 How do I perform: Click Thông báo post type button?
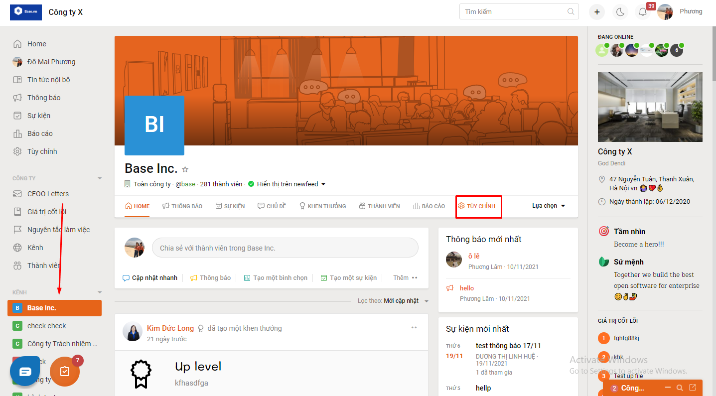pos(210,278)
